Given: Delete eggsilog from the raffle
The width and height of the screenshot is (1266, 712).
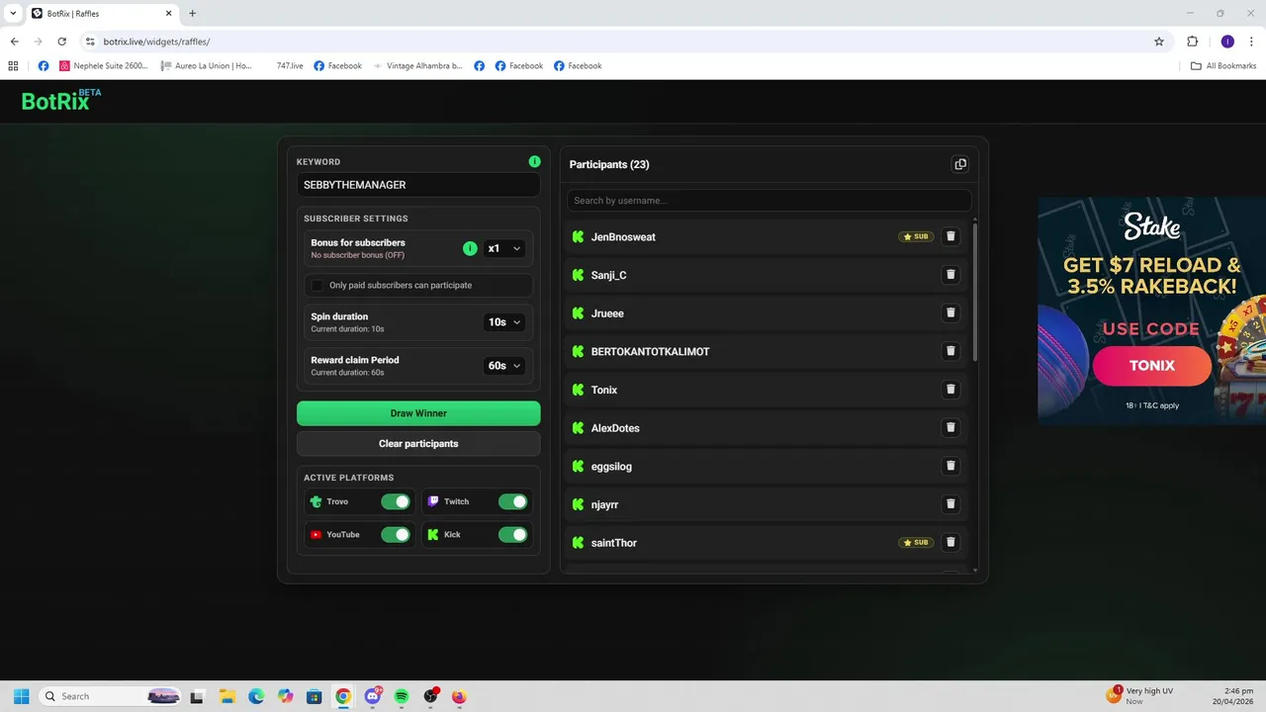Looking at the screenshot, I should 950,466.
